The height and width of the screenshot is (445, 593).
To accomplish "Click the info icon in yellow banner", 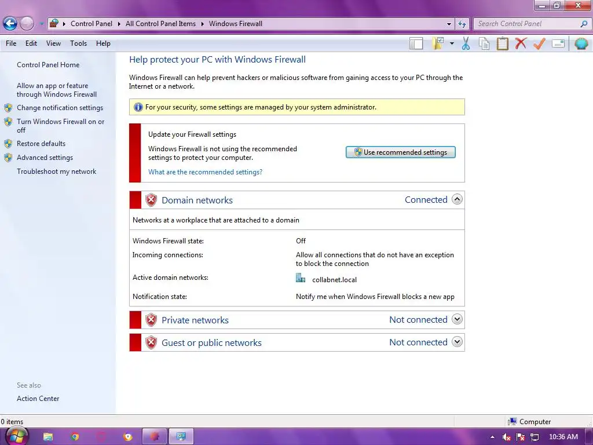I will tap(138, 107).
